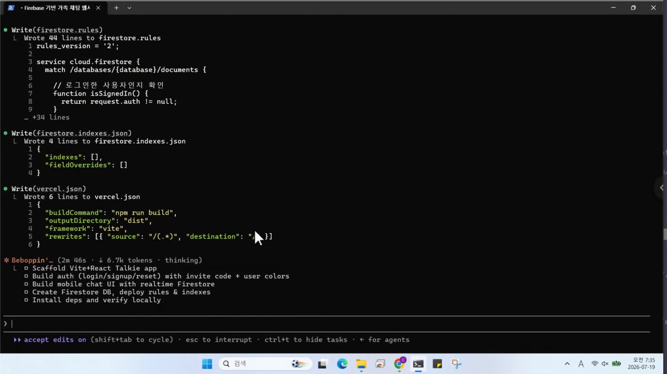
Task: Add a new terminal tab
Action: coord(116,8)
